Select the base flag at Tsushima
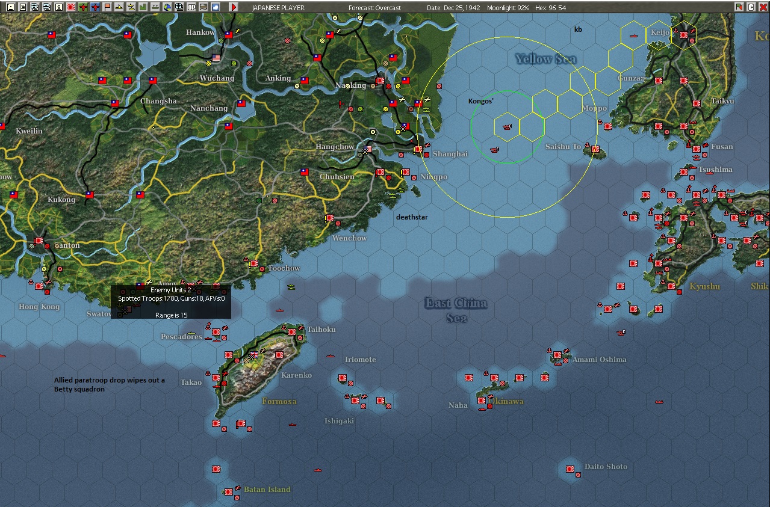 [684, 172]
